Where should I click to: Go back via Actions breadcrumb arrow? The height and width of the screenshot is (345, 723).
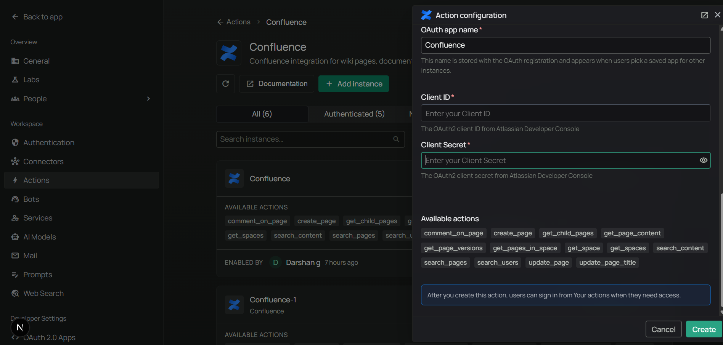coord(220,22)
